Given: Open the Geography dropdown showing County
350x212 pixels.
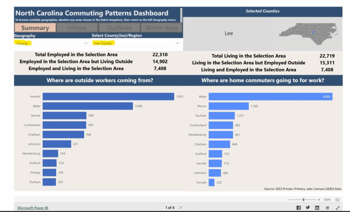Looking at the screenshot, I should (52, 43).
